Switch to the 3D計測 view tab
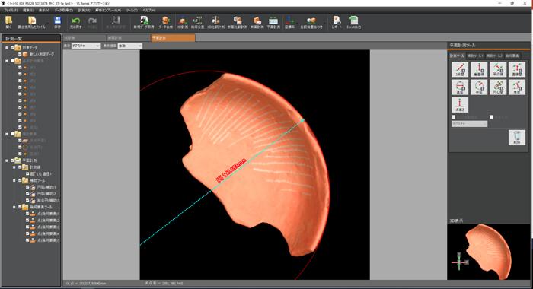533x289 pixels. [85, 38]
